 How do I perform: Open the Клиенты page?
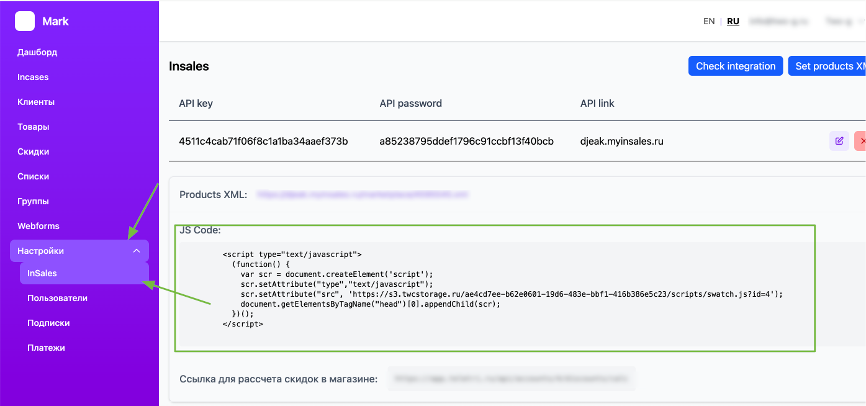coord(36,102)
